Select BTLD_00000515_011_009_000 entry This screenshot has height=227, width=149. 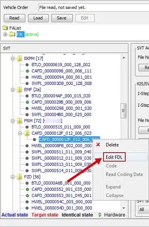point(61,127)
